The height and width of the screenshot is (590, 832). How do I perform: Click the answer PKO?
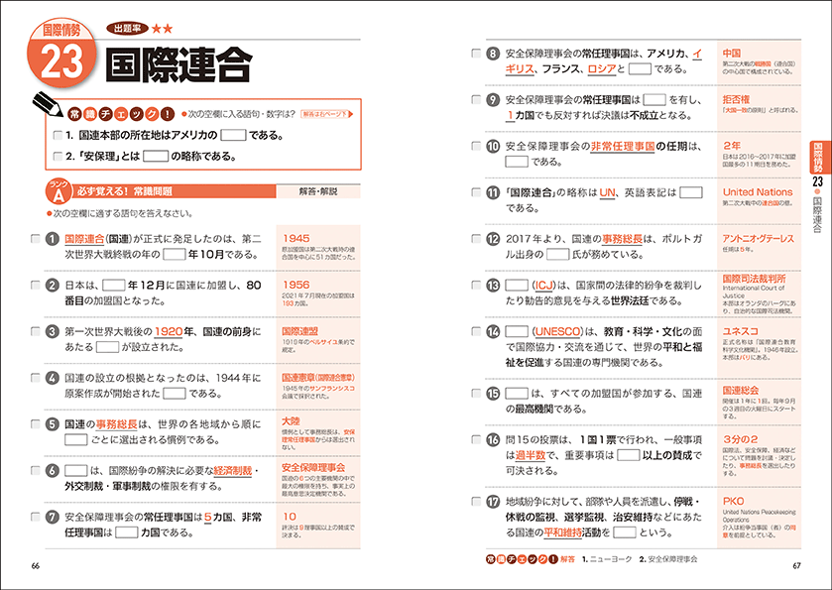(x=733, y=501)
